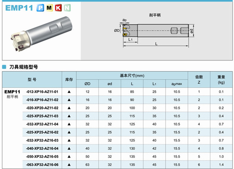Click stock triangle for -012-XP16-AZ11-01

69,92
